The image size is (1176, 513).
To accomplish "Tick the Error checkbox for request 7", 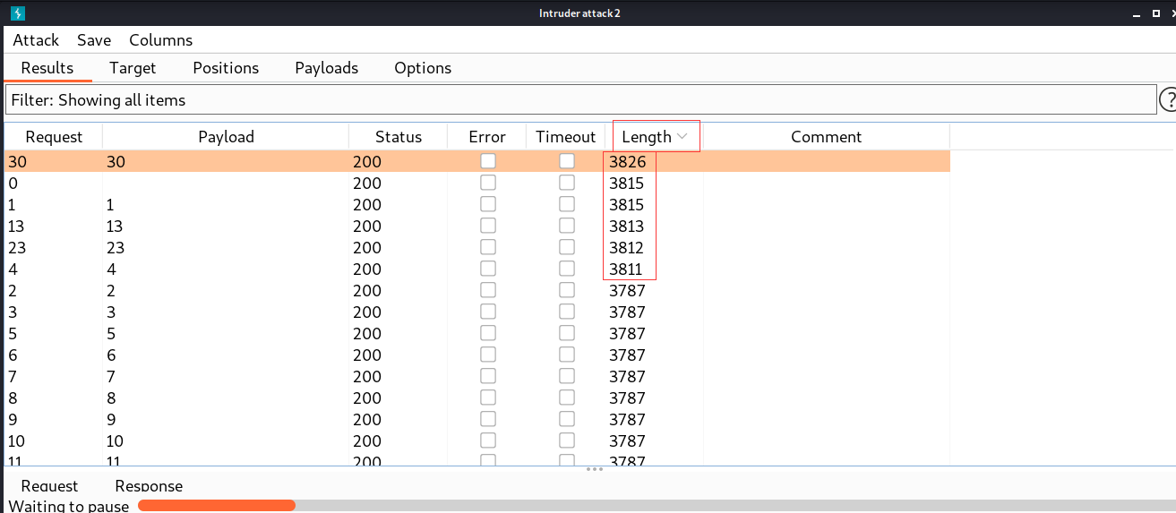I will tap(488, 376).
